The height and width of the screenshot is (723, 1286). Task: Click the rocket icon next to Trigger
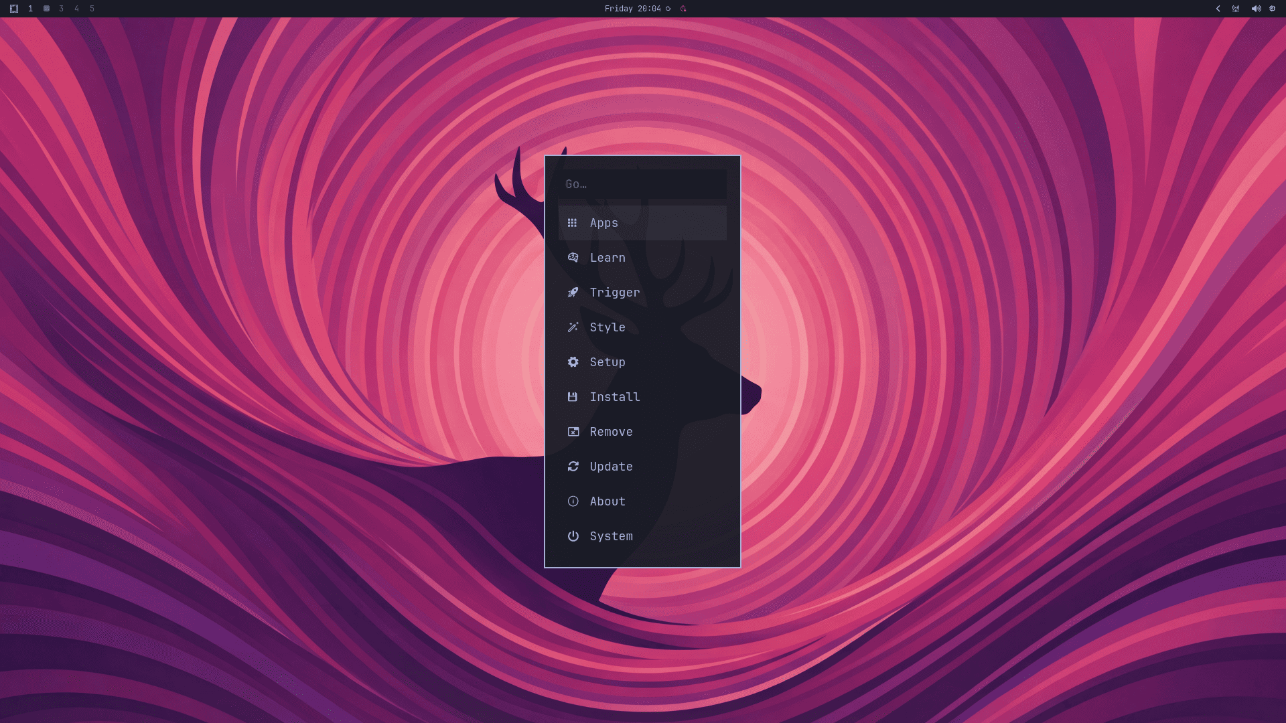573,293
